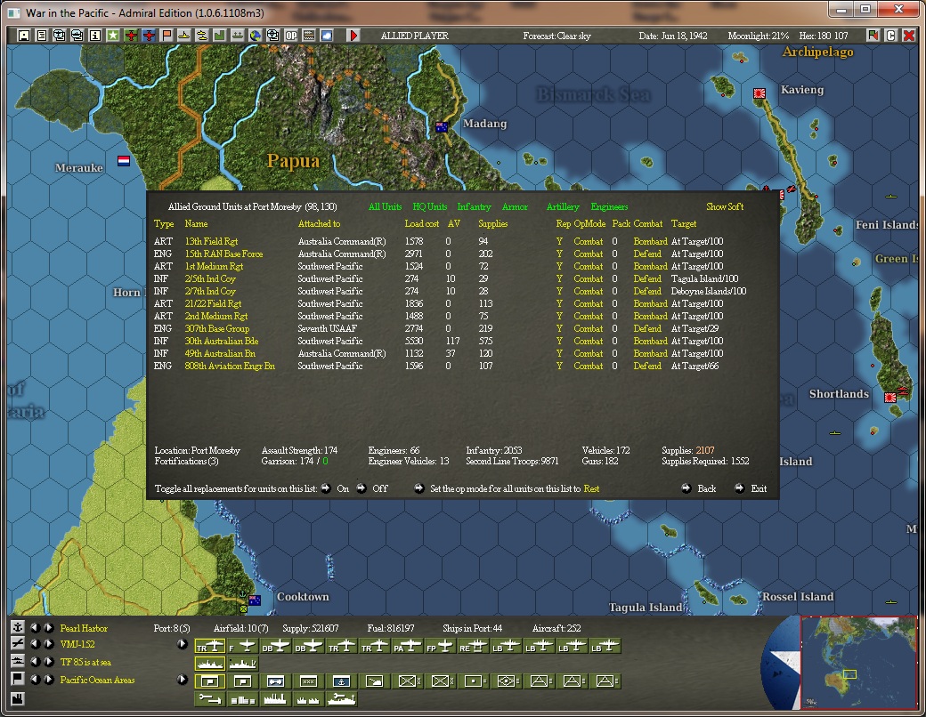Sort the list by Load cost column
Screen dimensions: 926x717
422,223
